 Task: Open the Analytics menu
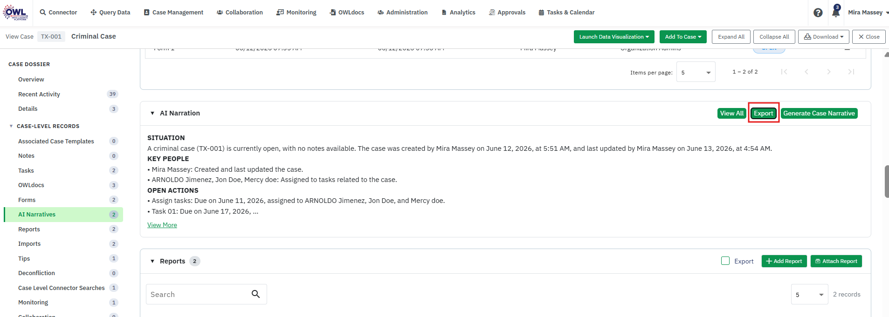pos(458,13)
